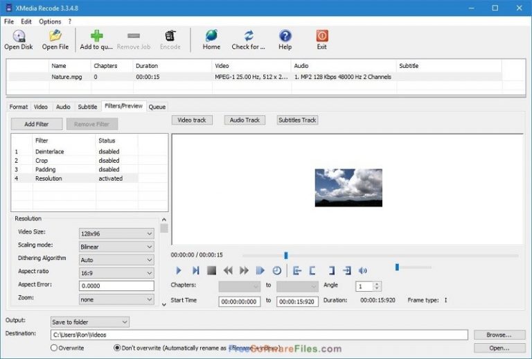Image resolution: width=532 pixels, height=359 pixels.
Task: Set the end bracket marker
Action: (331, 270)
